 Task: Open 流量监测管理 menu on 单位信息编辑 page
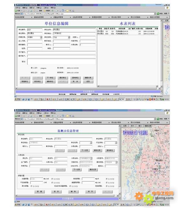[58, 17]
